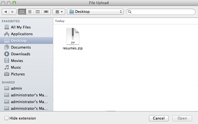Click the search field
This screenshot has width=198, height=124.
tap(161, 12)
